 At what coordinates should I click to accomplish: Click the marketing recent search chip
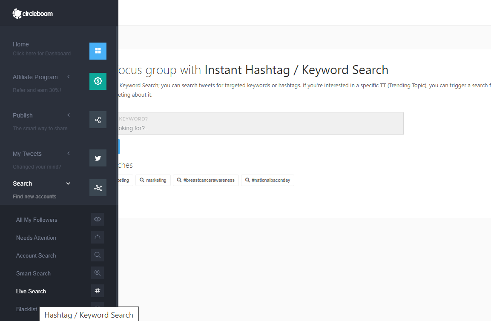[153, 180]
